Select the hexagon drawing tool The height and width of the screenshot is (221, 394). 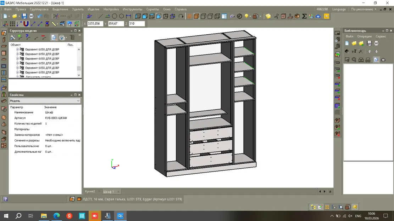tap(121, 16)
